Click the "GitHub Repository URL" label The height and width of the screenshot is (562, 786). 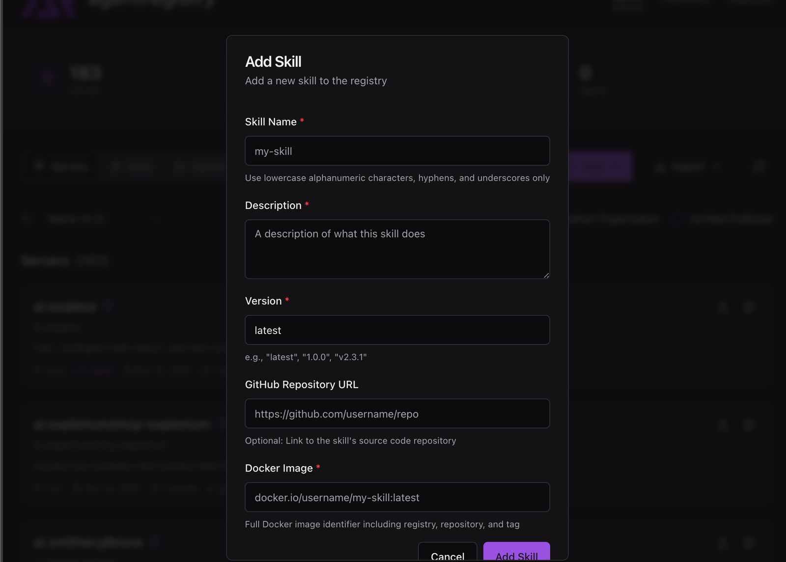tap(302, 385)
